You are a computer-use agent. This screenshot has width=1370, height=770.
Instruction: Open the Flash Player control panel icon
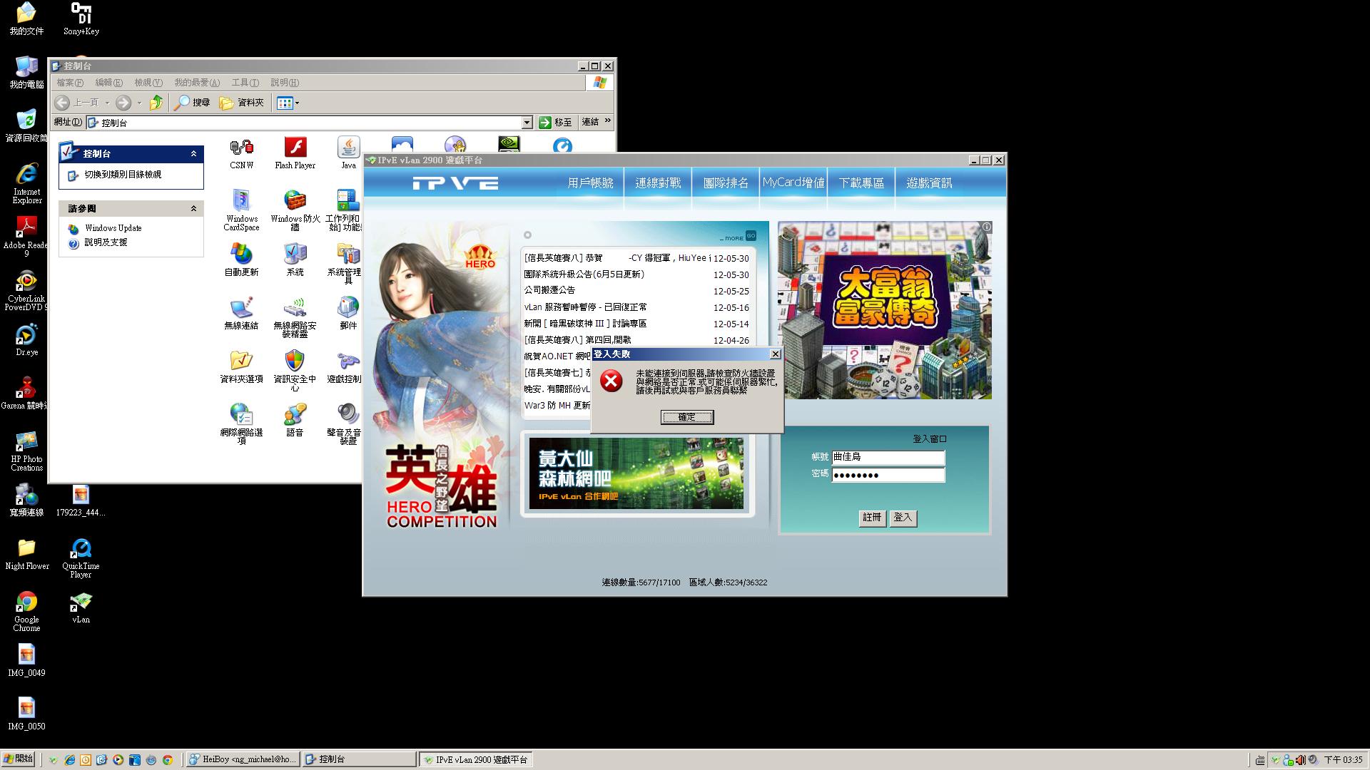pyautogui.click(x=295, y=148)
